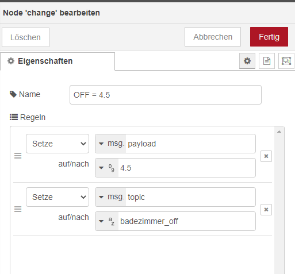Open the node appearance settings icon
Image resolution: width=295 pixels, height=274 pixels.
[286, 61]
